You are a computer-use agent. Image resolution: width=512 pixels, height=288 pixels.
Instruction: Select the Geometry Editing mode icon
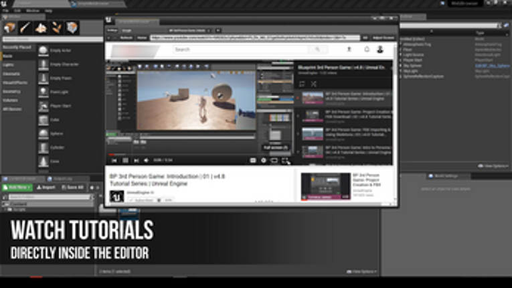coord(72,27)
